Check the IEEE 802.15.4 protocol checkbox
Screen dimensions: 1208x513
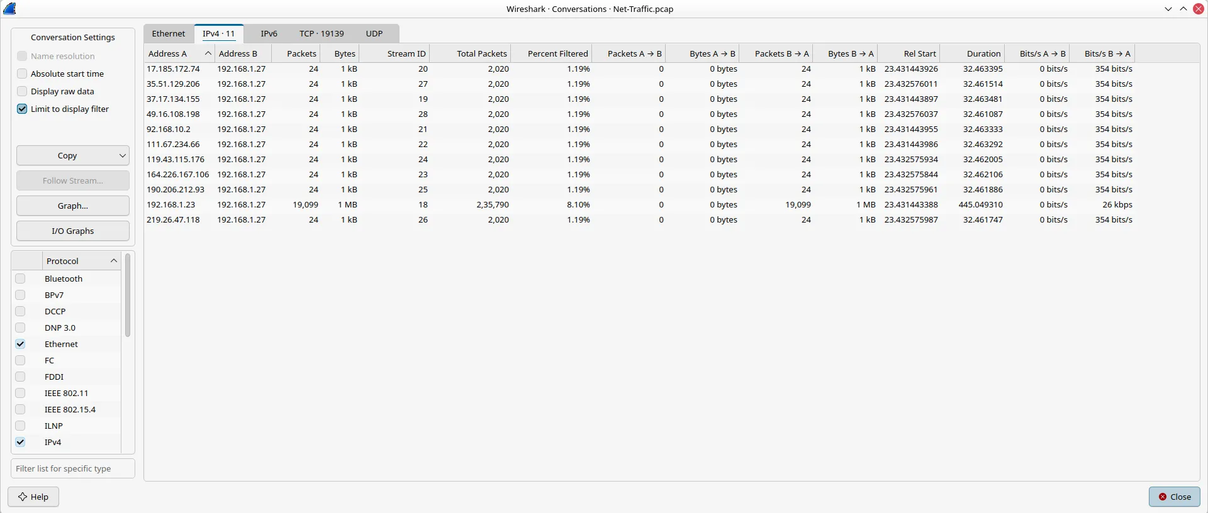(20, 409)
